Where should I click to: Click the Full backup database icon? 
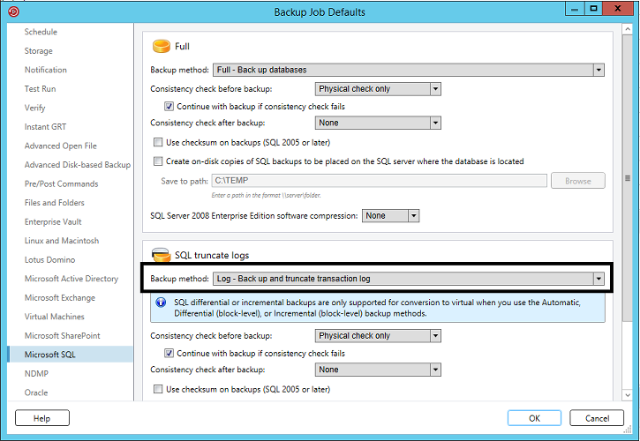(x=162, y=46)
